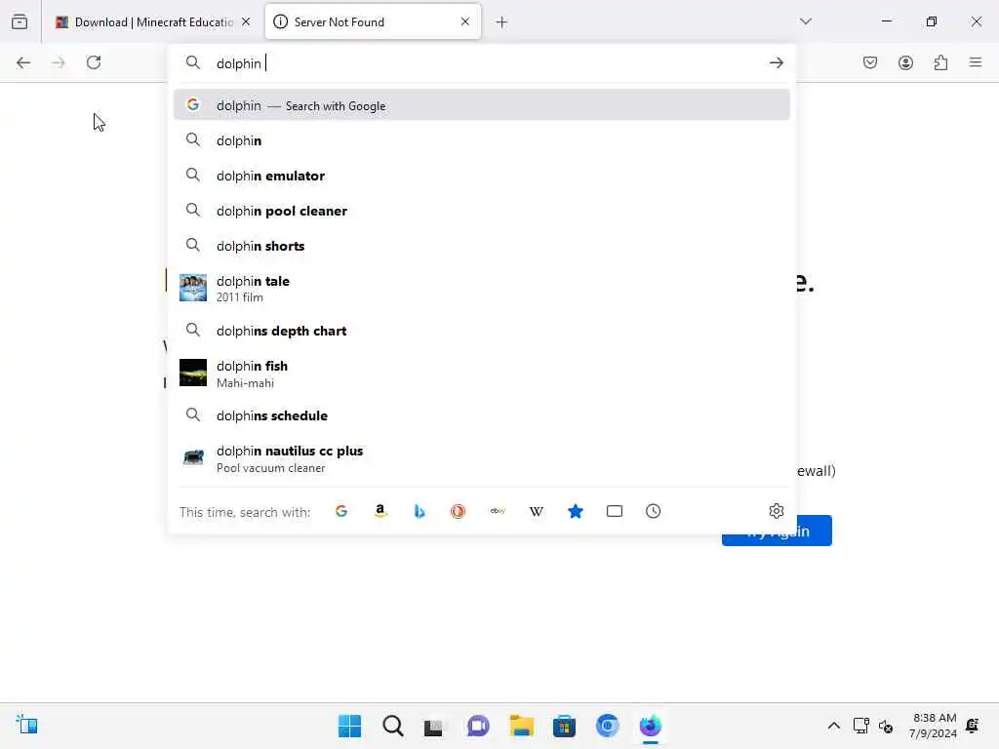Viewport: 999px width, 749px height.
Task: Open notifications bell in system tray
Action: 973,726
